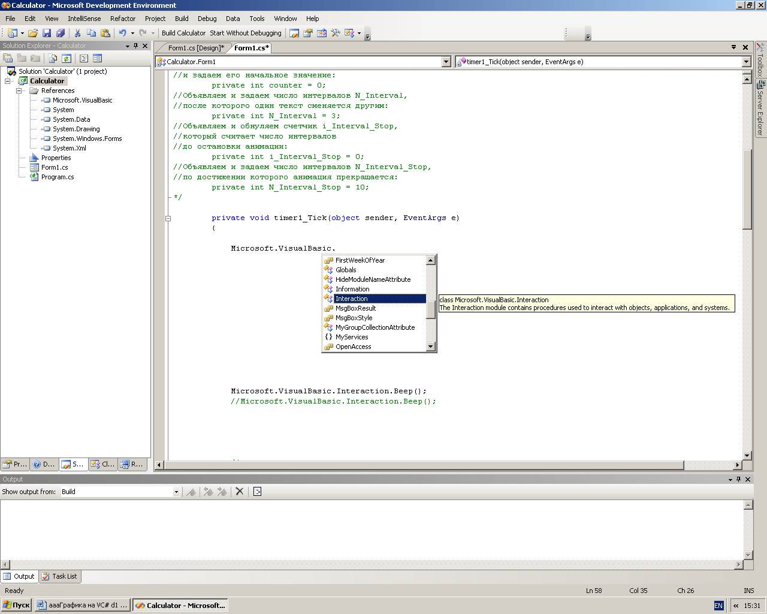Click the Paste clipboard icon

pyautogui.click(x=105, y=33)
